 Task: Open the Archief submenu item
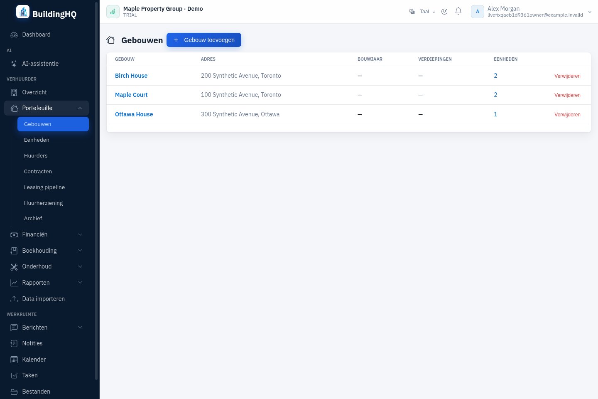coord(53,219)
